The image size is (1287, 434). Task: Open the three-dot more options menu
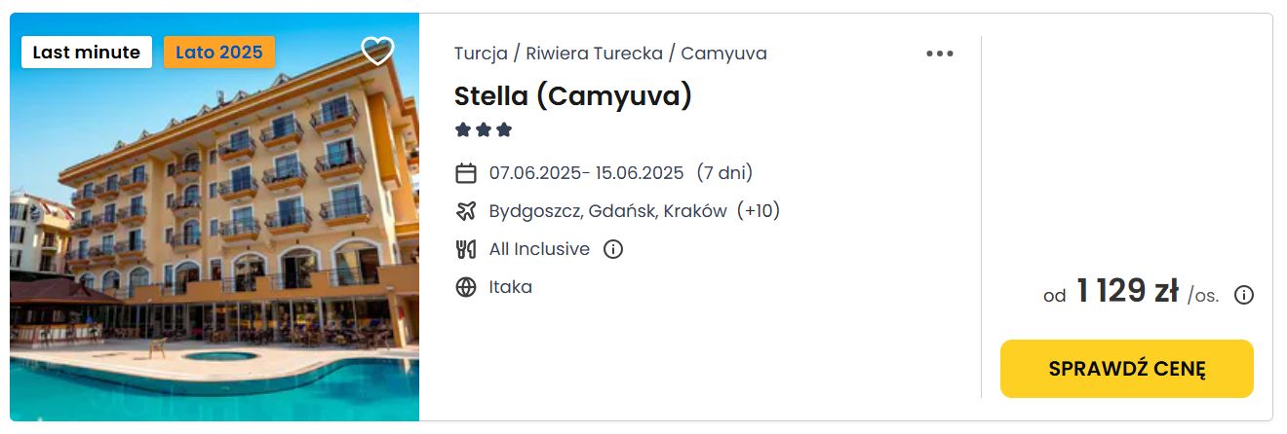pyautogui.click(x=940, y=54)
